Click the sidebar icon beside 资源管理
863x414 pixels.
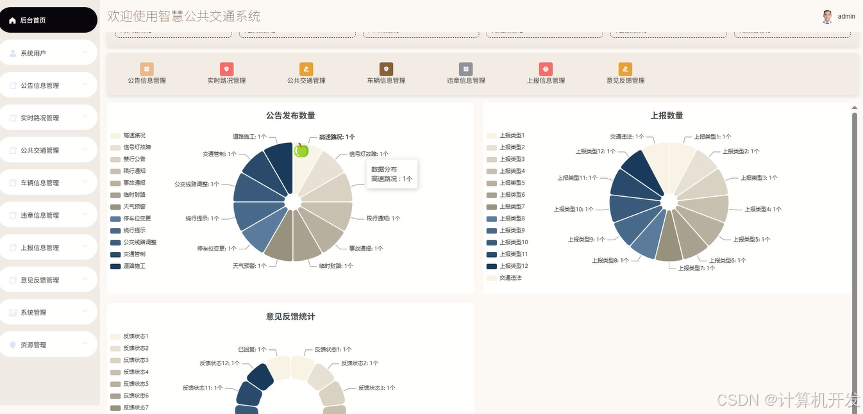(13, 345)
